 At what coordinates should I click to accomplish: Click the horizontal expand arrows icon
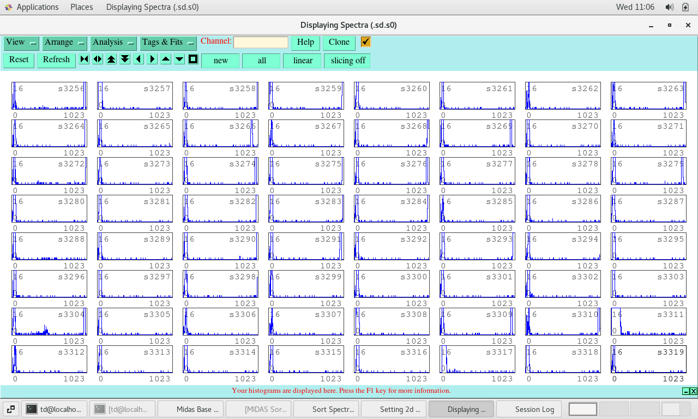click(98, 59)
